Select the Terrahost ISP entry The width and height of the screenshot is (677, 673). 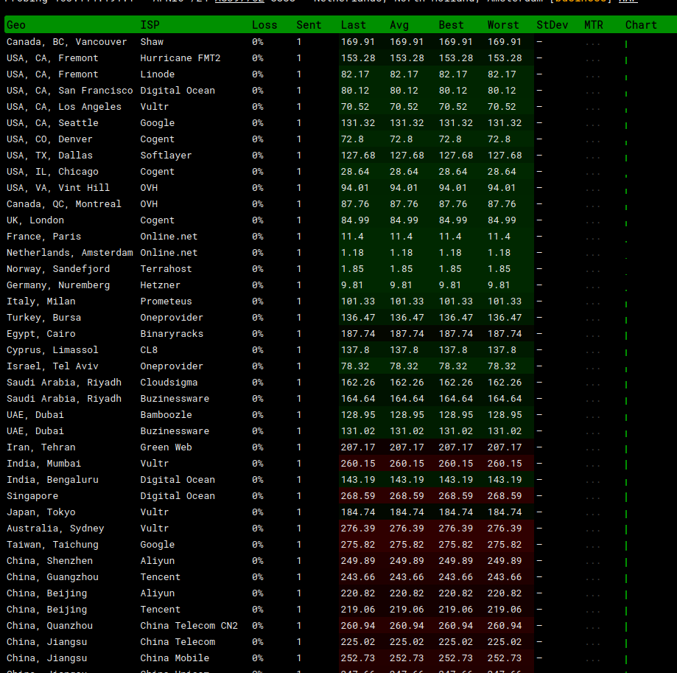pyautogui.click(x=166, y=268)
